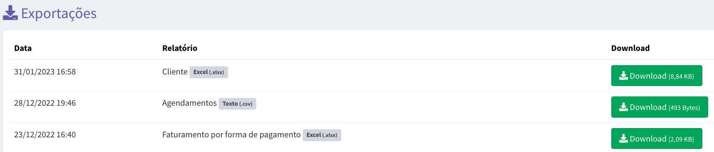Click the Cliente report name
Screen dimensions: 714x152
click(175, 72)
